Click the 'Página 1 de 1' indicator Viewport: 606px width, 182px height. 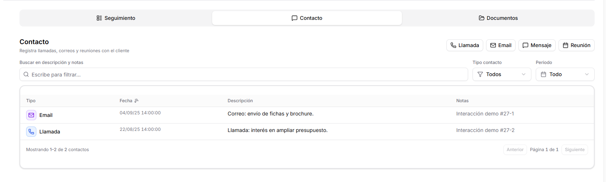tap(544, 150)
